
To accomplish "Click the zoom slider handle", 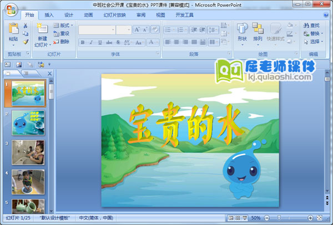I will [x=279, y=218].
